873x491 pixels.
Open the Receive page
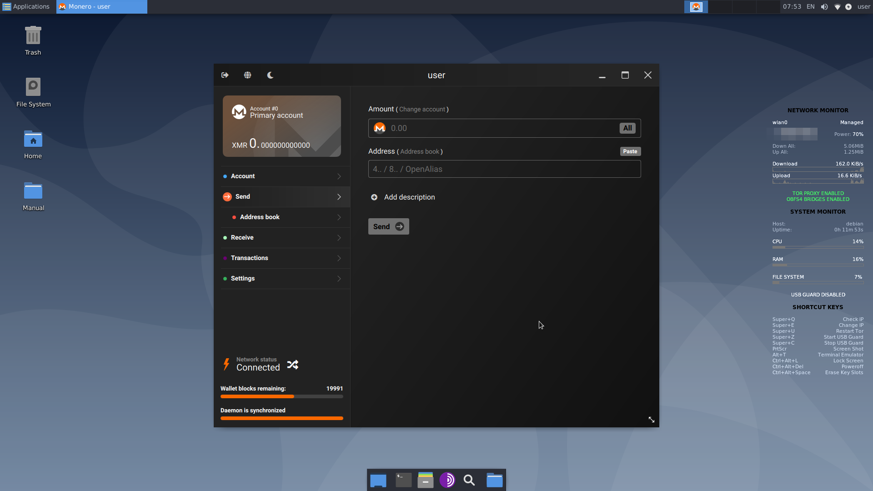[242, 237]
